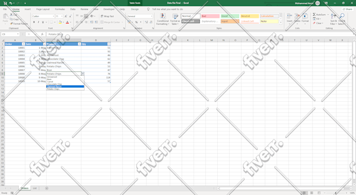Viewport: 356px width, 195px height.
Task: Insert cells using the Insert button
Action: click(x=290, y=18)
